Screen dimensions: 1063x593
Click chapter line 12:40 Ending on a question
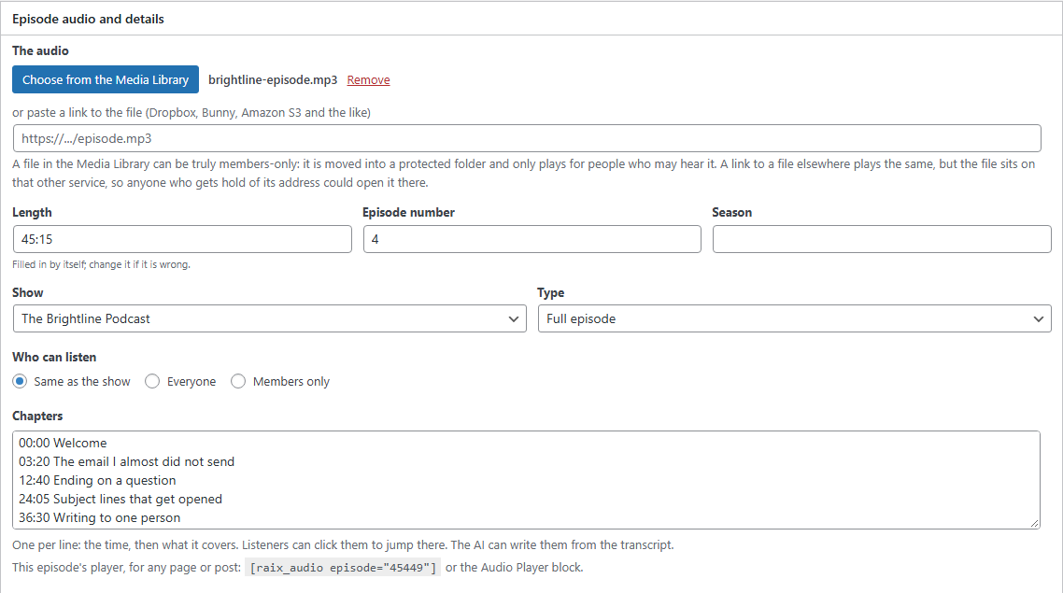pyautogui.click(x=98, y=481)
